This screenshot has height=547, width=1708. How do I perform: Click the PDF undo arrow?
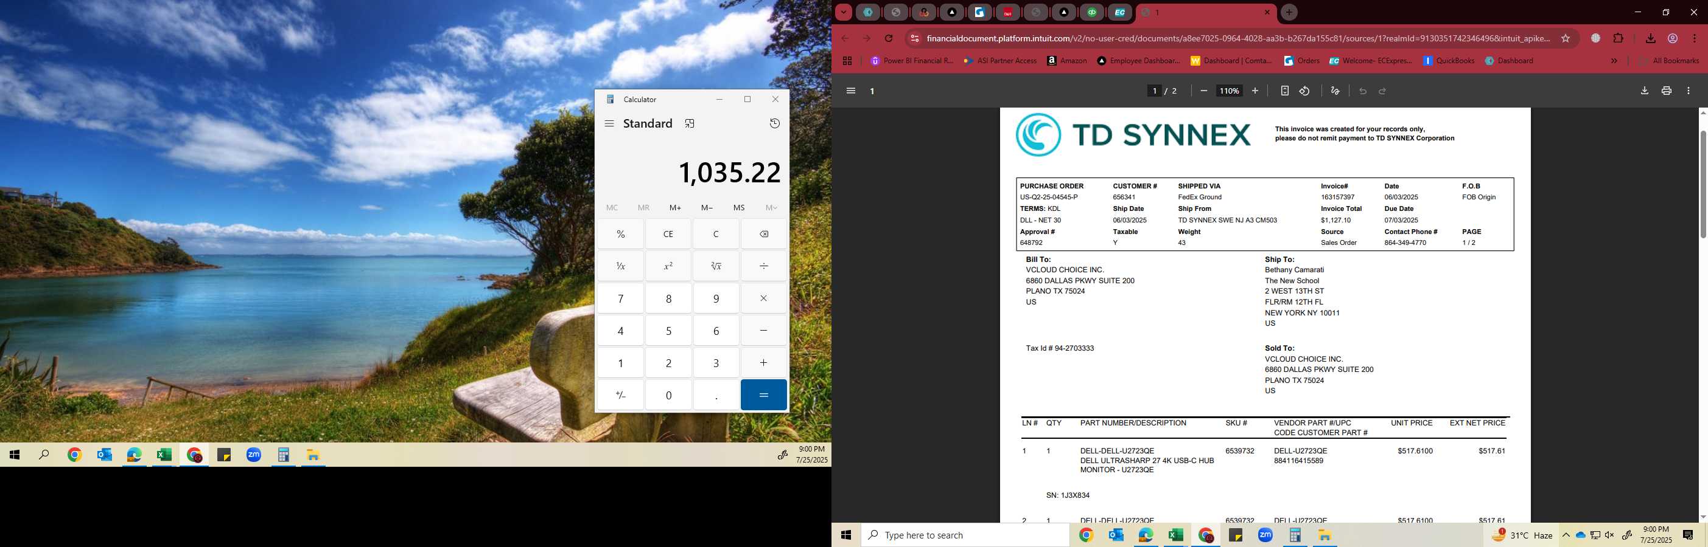1362,91
